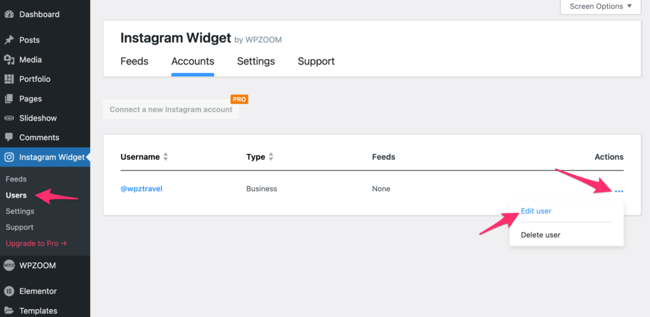Sort table by Username arrows

pos(166,157)
